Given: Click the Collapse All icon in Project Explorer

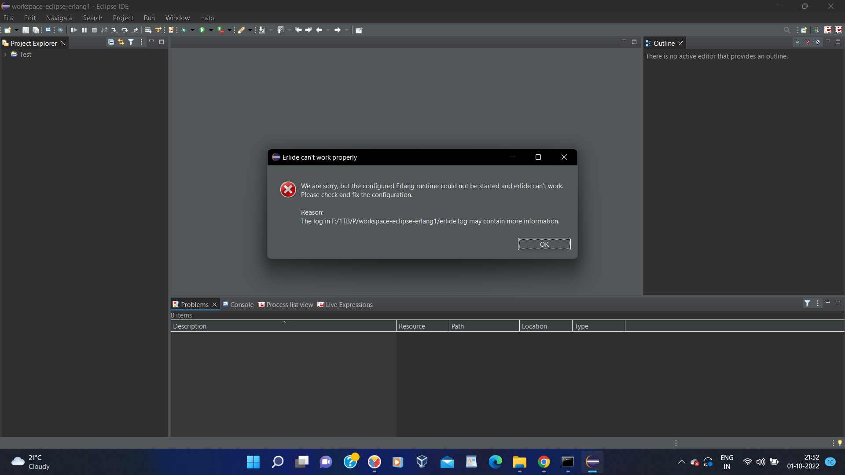Looking at the screenshot, I should (111, 42).
